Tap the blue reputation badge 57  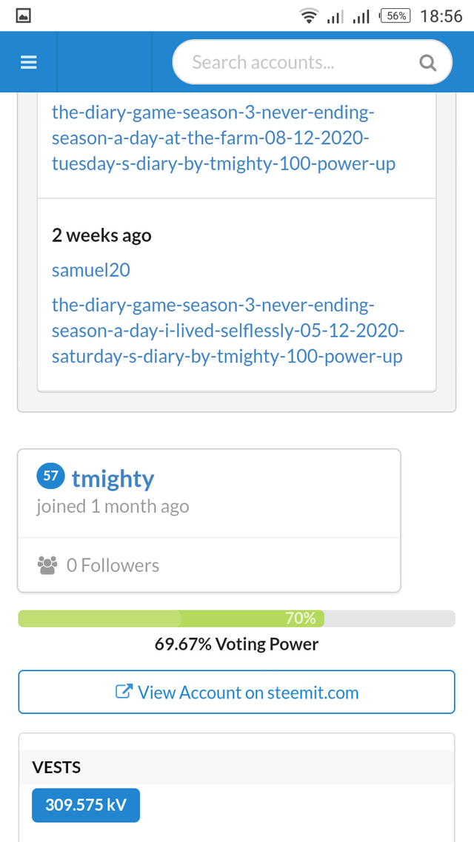tap(50, 477)
